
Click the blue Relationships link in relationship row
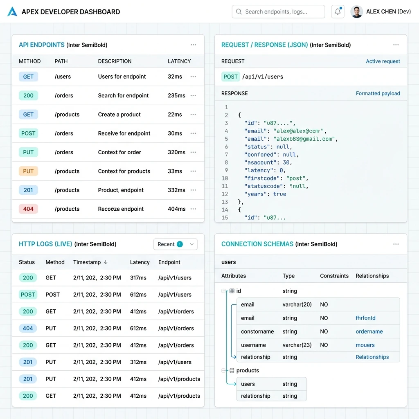(x=372, y=357)
